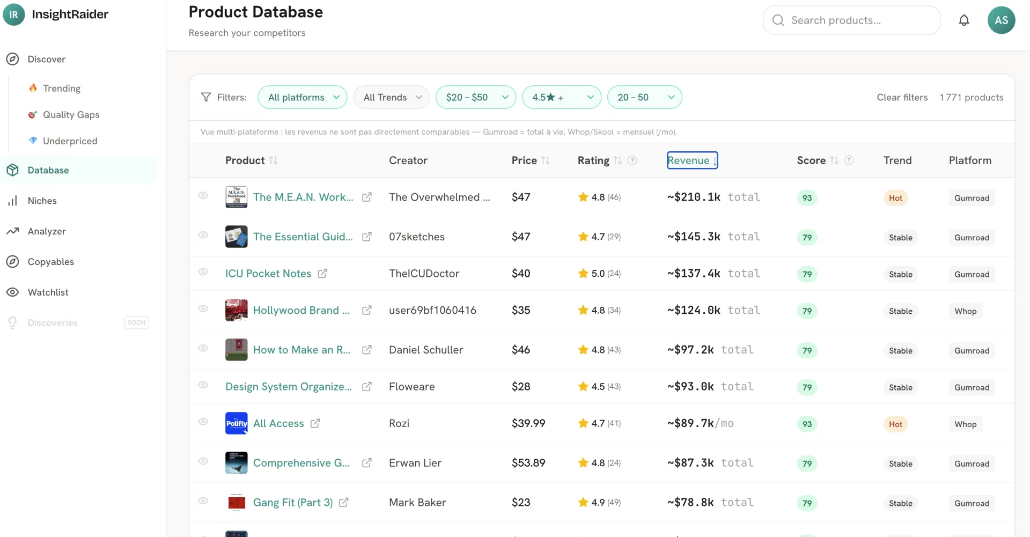Click the InsightRaider IR logo icon

click(x=13, y=14)
